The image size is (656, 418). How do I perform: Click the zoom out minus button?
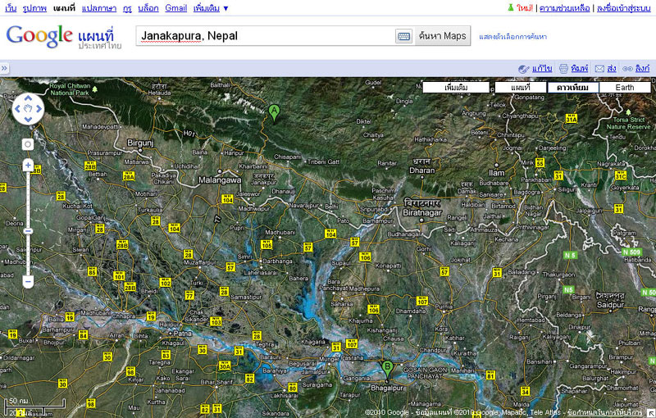tap(28, 281)
